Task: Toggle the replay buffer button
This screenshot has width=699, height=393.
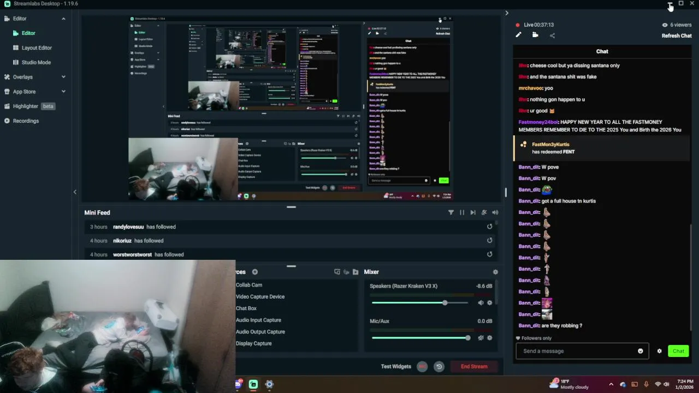Action: click(439, 367)
